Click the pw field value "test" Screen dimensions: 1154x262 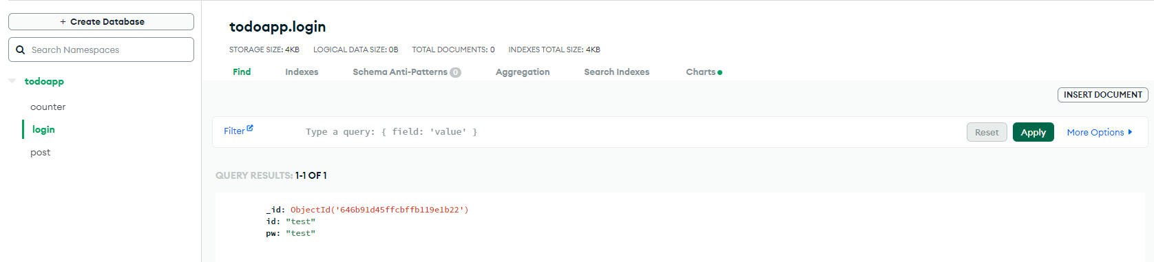click(x=300, y=233)
